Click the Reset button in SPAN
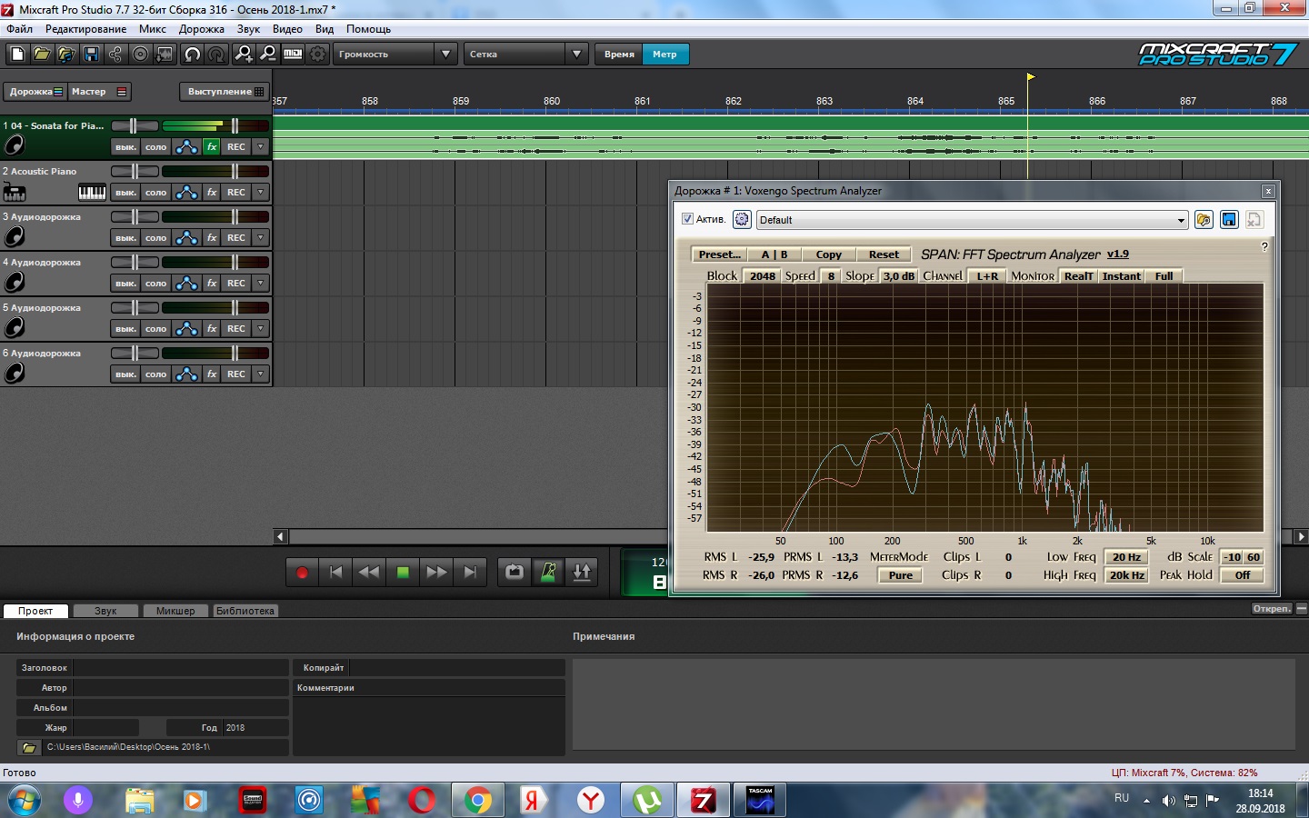 883,254
